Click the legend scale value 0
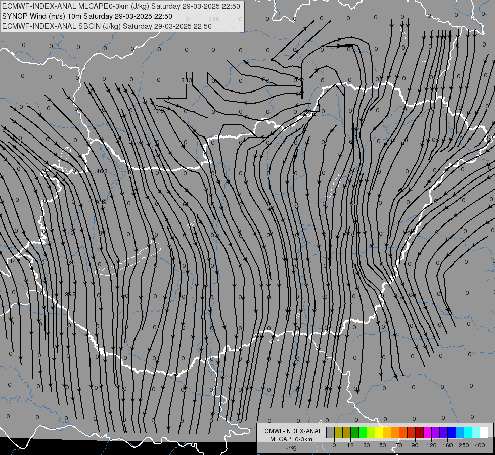The image size is (495, 455). click(334, 446)
